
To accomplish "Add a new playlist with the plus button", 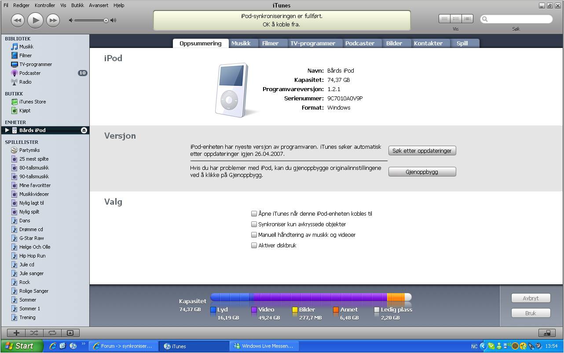I will [x=16, y=333].
